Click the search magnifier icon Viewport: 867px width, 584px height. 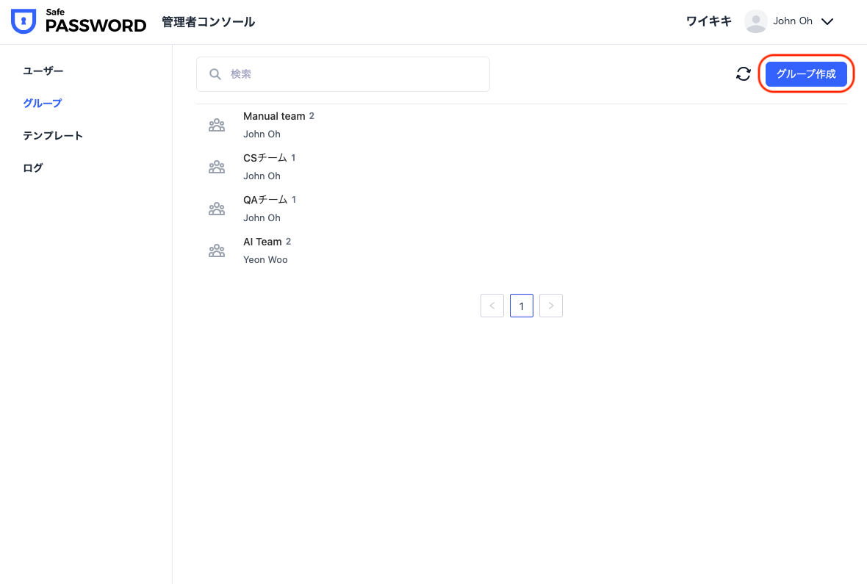[215, 74]
